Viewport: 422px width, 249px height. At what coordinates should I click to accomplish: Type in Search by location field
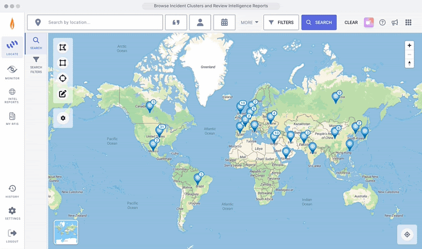[103, 23]
